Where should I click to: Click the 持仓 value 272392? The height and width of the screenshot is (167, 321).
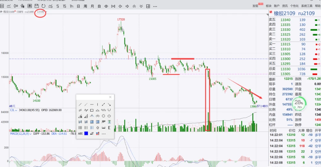tap(287, 94)
